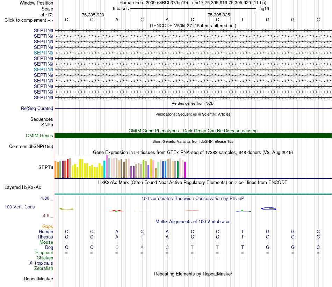Click the 75,395,920 ruler position marker

coord(93,15)
